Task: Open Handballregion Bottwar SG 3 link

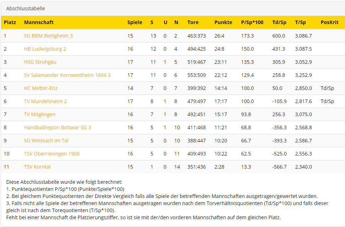Action: pos(58,127)
